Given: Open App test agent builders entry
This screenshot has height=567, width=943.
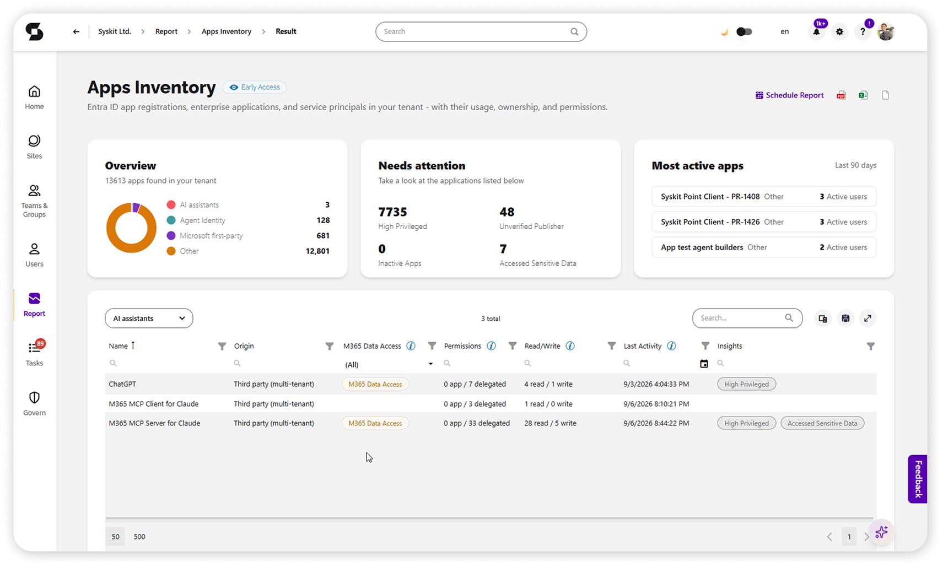Looking at the screenshot, I should pyautogui.click(x=764, y=247).
